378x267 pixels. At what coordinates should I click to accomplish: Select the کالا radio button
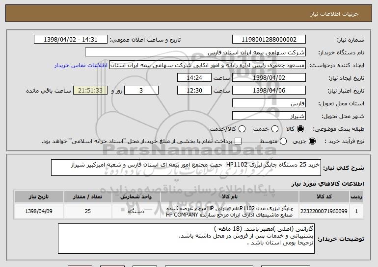coord(300,129)
